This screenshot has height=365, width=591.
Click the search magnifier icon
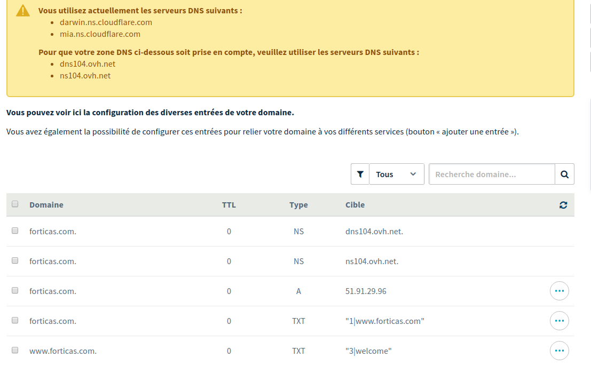pos(564,174)
